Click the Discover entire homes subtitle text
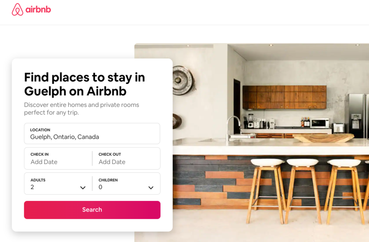Screen dimensions: 369x242 point(81,108)
